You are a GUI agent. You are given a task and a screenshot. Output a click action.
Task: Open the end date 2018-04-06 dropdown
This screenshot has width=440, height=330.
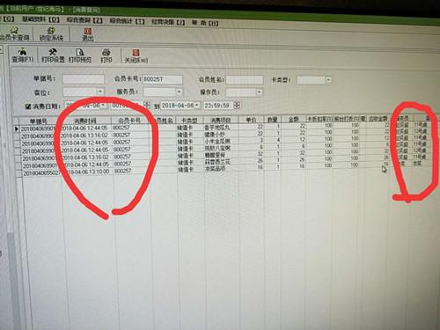pos(197,105)
